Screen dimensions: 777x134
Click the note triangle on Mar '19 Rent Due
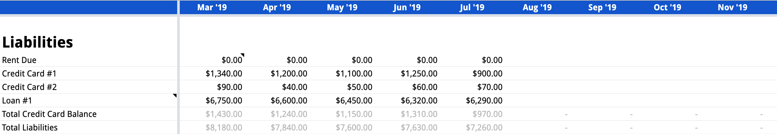pyautogui.click(x=243, y=55)
